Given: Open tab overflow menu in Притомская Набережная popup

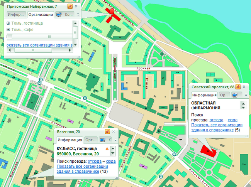Looking at the screenshot, I should (x=78, y=15).
